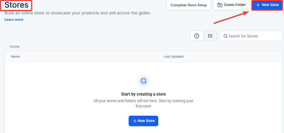Click the 'Start by creating a store' heading
Image resolution: width=284 pixels, height=133 pixels.
(x=143, y=94)
